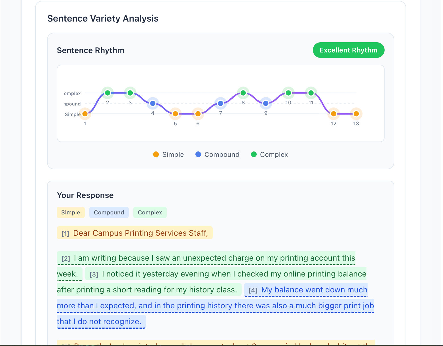The image size is (443, 346).
Task: Toggle the Compound filter chip
Action: pos(109,212)
